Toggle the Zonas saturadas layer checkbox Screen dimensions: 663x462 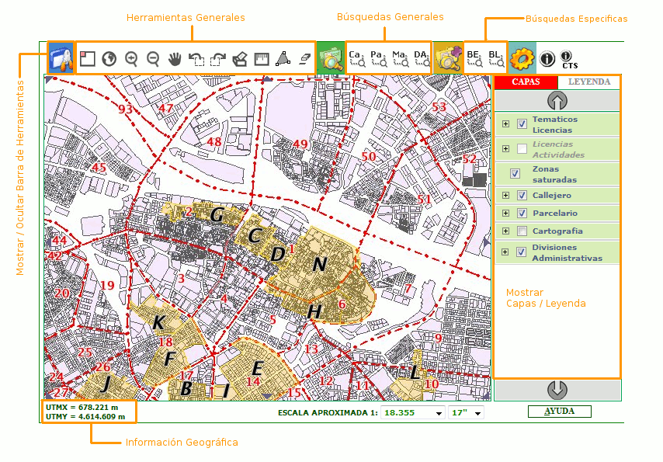(x=515, y=174)
